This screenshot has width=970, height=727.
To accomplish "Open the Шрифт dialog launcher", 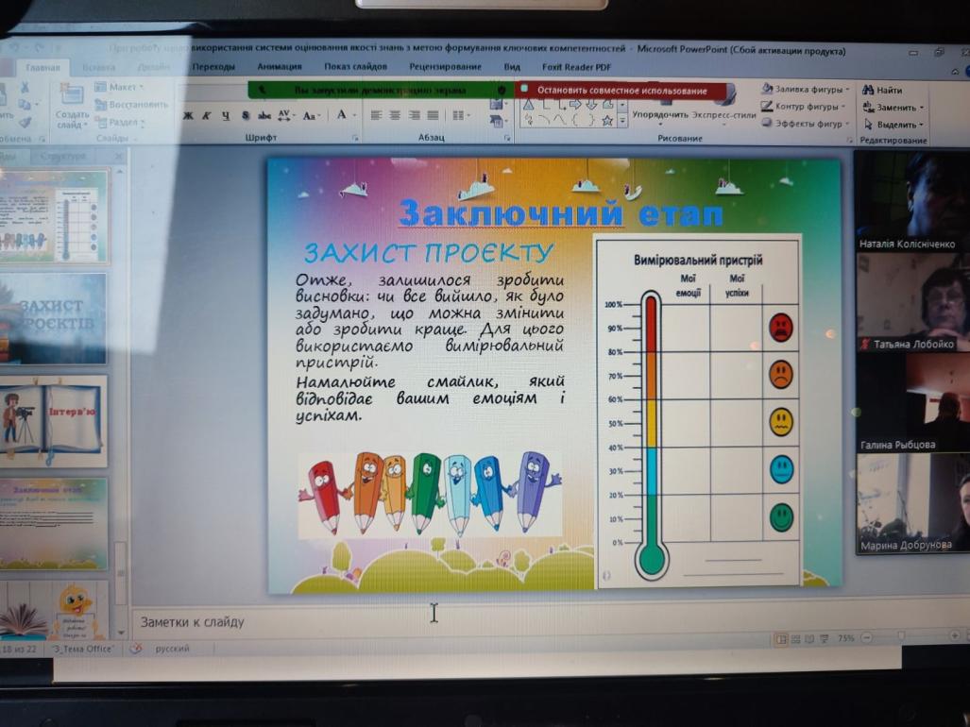I will 355,138.
